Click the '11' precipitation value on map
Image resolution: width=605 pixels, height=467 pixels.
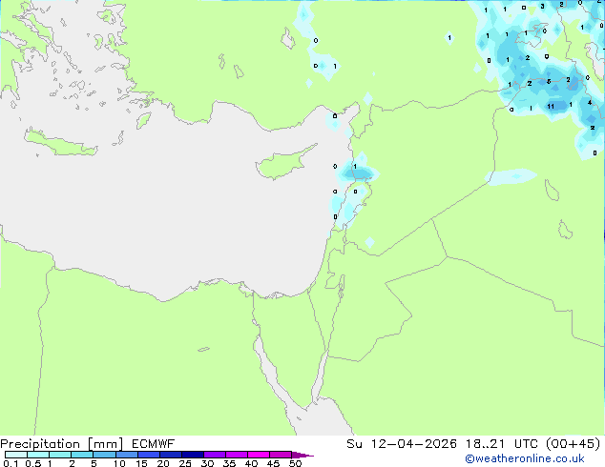coord(551,107)
